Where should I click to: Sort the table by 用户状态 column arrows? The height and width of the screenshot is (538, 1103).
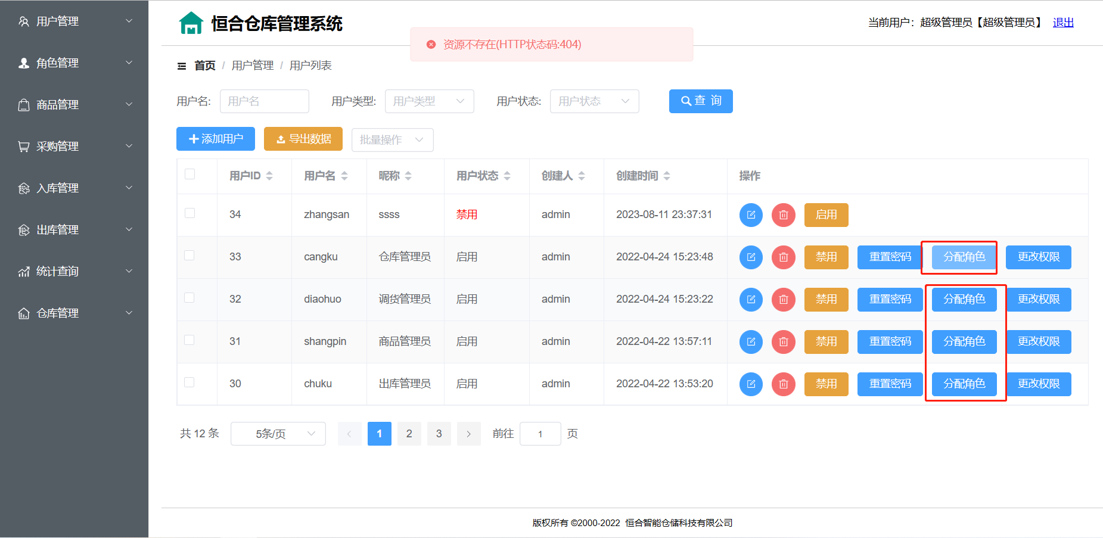[x=507, y=176]
